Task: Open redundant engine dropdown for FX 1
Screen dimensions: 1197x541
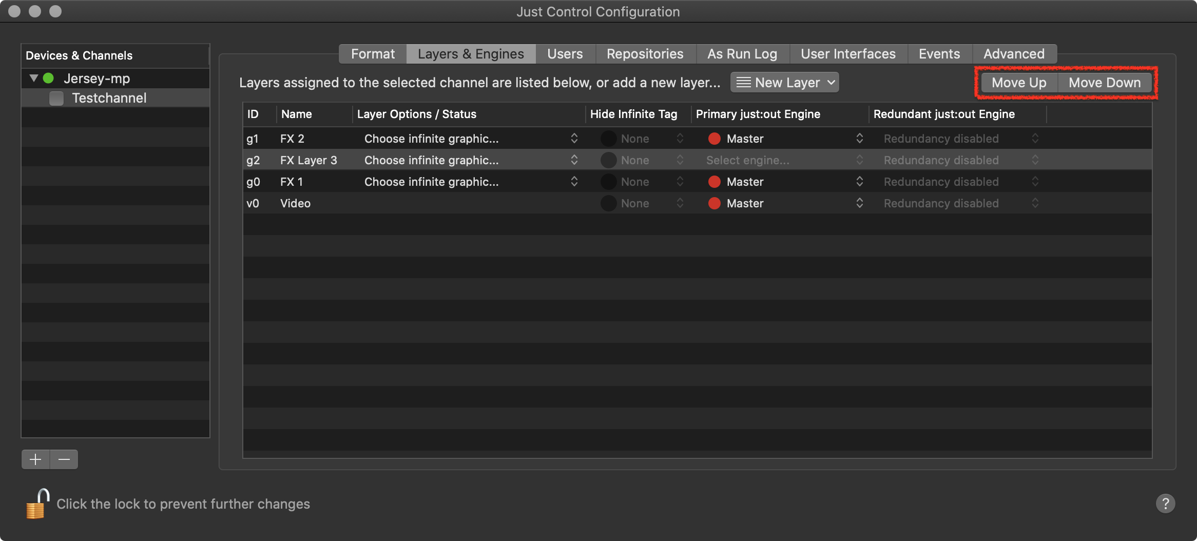Action: point(961,182)
